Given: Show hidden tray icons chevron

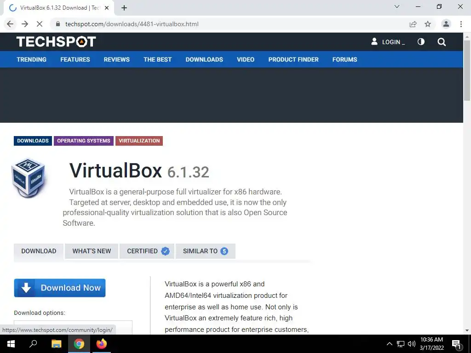Looking at the screenshot, I should 389,344.
